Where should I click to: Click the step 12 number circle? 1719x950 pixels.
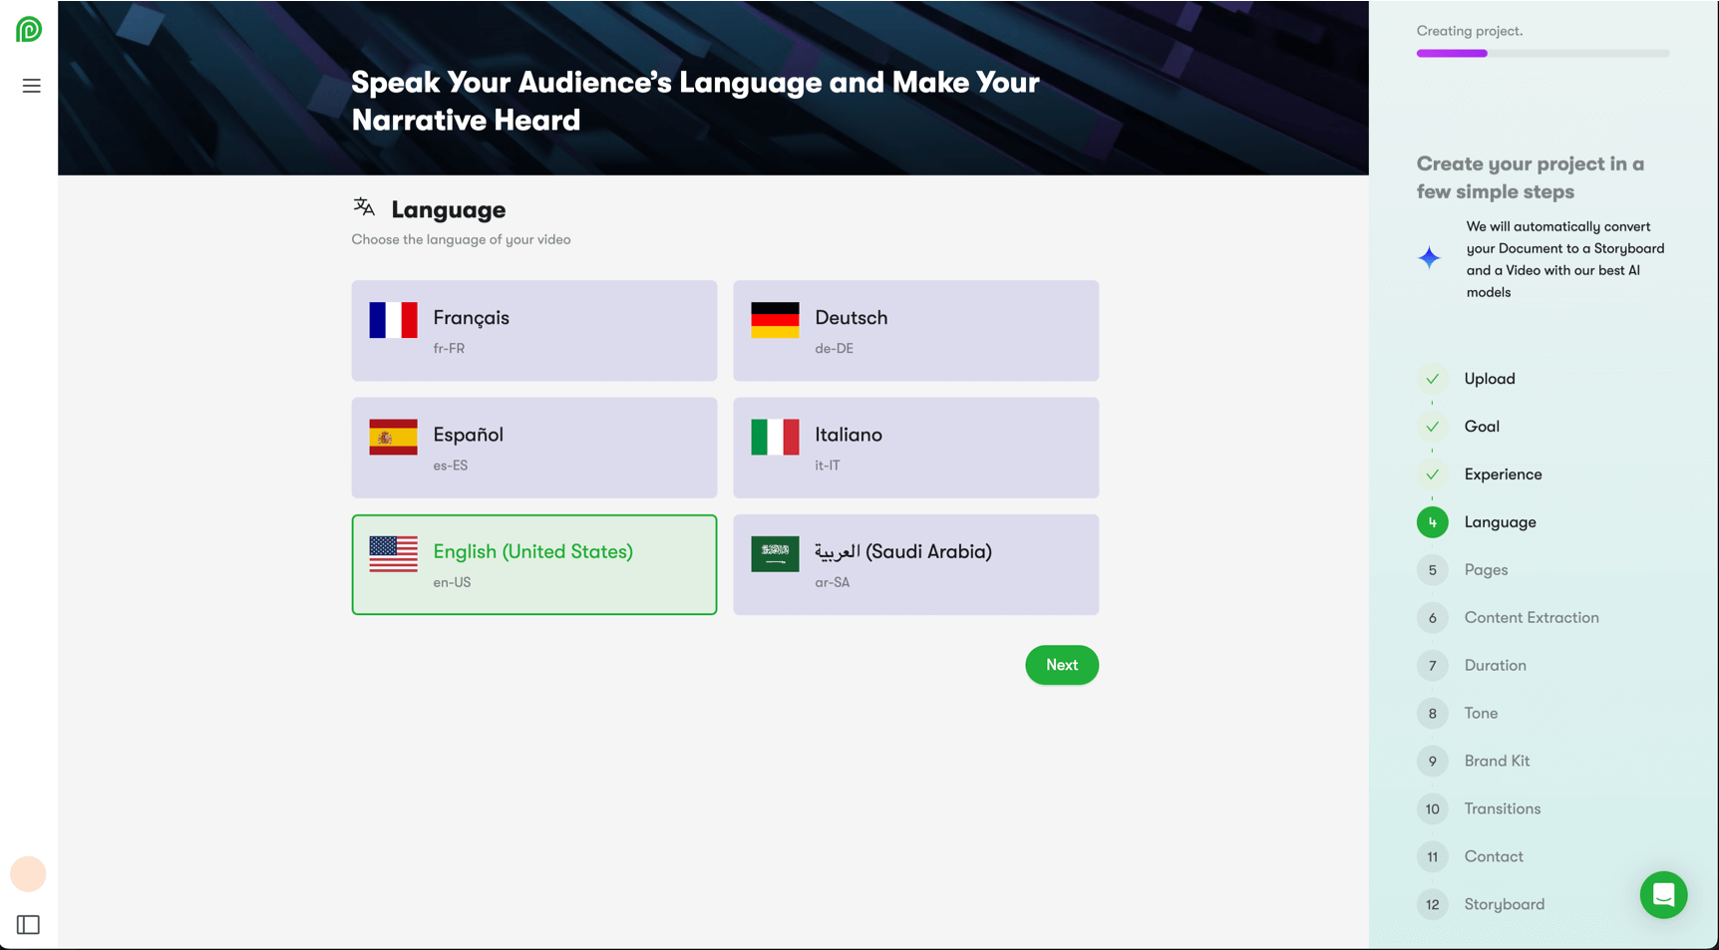(x=1432, y=905)
